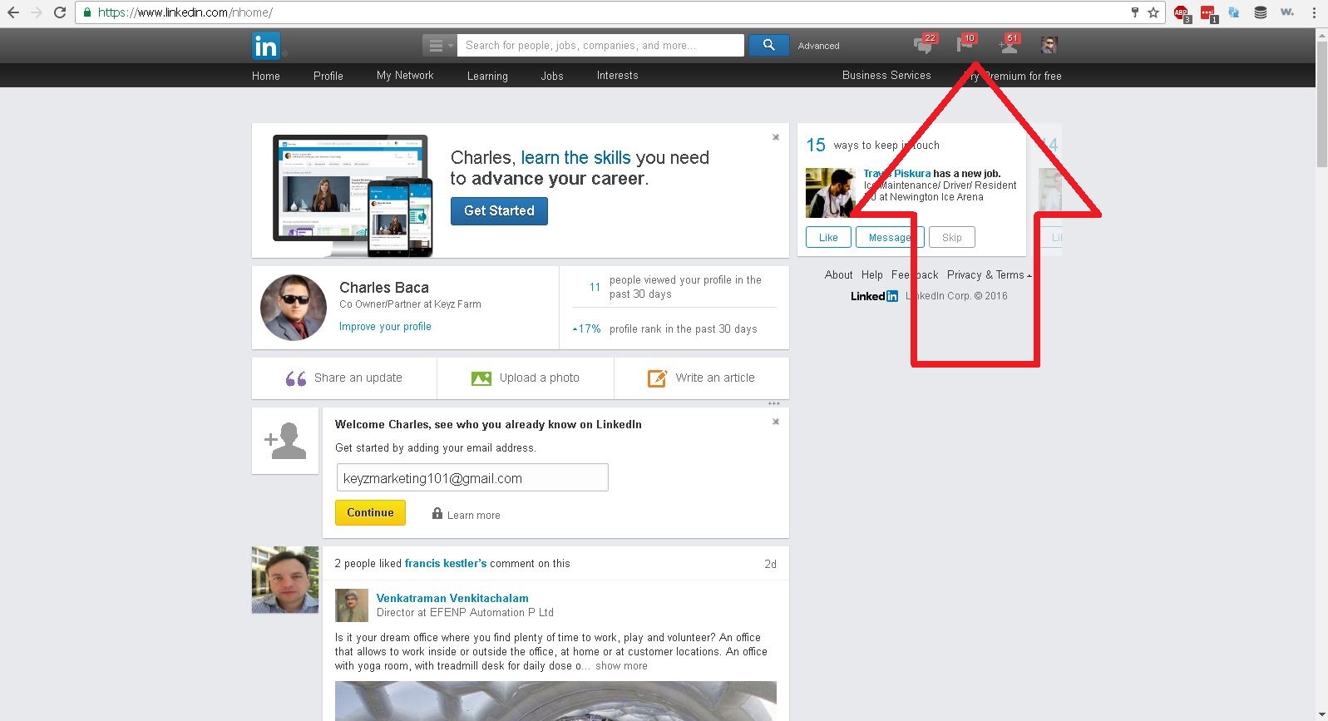1328x721 pixels.
Task: Open Venkatraman Venkitachalam's name link
Action: pyautogui.click(x=452, y=598)
